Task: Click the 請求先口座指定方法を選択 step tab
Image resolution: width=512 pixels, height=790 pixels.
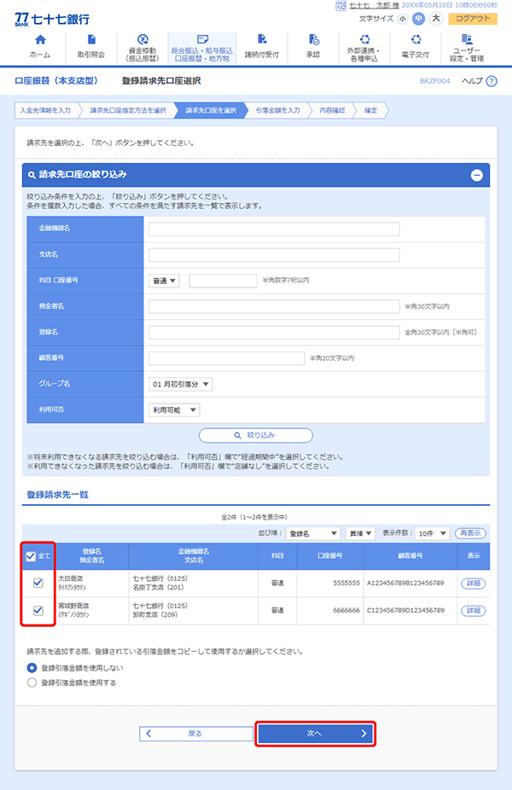Action: [128, 110]
